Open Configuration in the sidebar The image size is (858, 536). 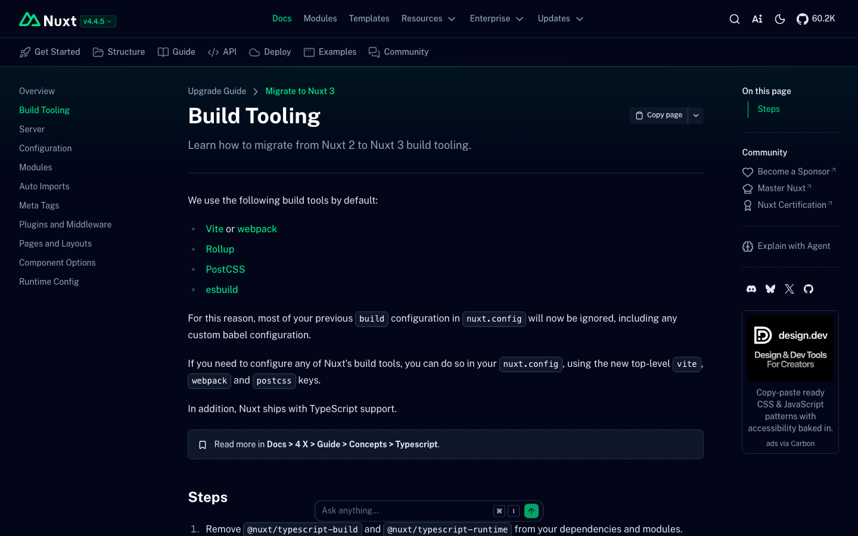coord(45,148)
